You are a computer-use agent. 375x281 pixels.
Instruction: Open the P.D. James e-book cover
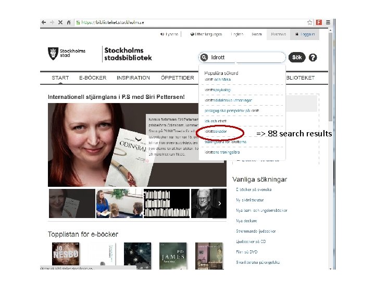coord(173,256)
